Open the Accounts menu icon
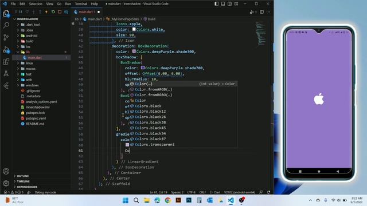367x206 pixels. coord(6,171)
